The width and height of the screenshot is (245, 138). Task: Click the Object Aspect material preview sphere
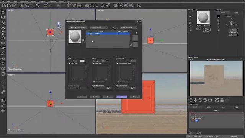[203, 18]
